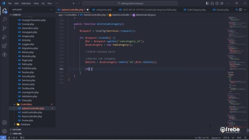Click the line and column indicator
249x140 pixels.
pyautogui.click(x=202, y=138)
